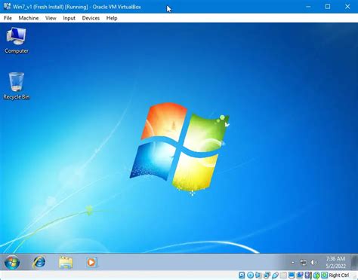The height and width of the screenshot is (280, 358).
Task: Select the Computer desktop icon
Action: (17, 40)
